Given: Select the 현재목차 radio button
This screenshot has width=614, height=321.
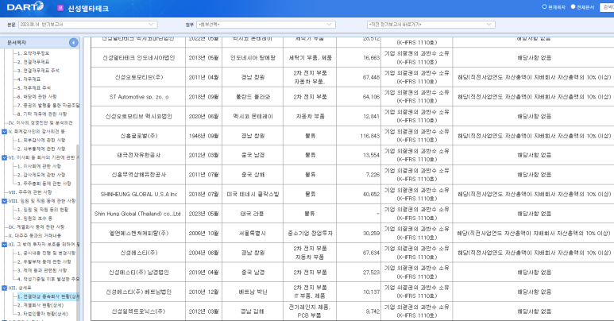Looking at the screenshot, I should point(544,6).
